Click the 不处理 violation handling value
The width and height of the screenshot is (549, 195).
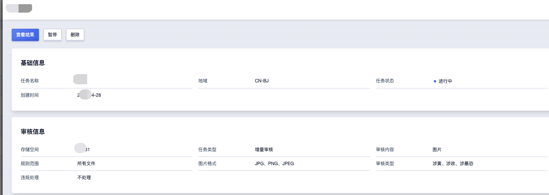pyautogui.click(x=84, y=178)
